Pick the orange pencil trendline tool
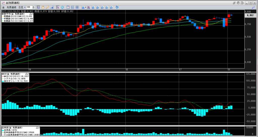The image size is (258, 137). 47,7
